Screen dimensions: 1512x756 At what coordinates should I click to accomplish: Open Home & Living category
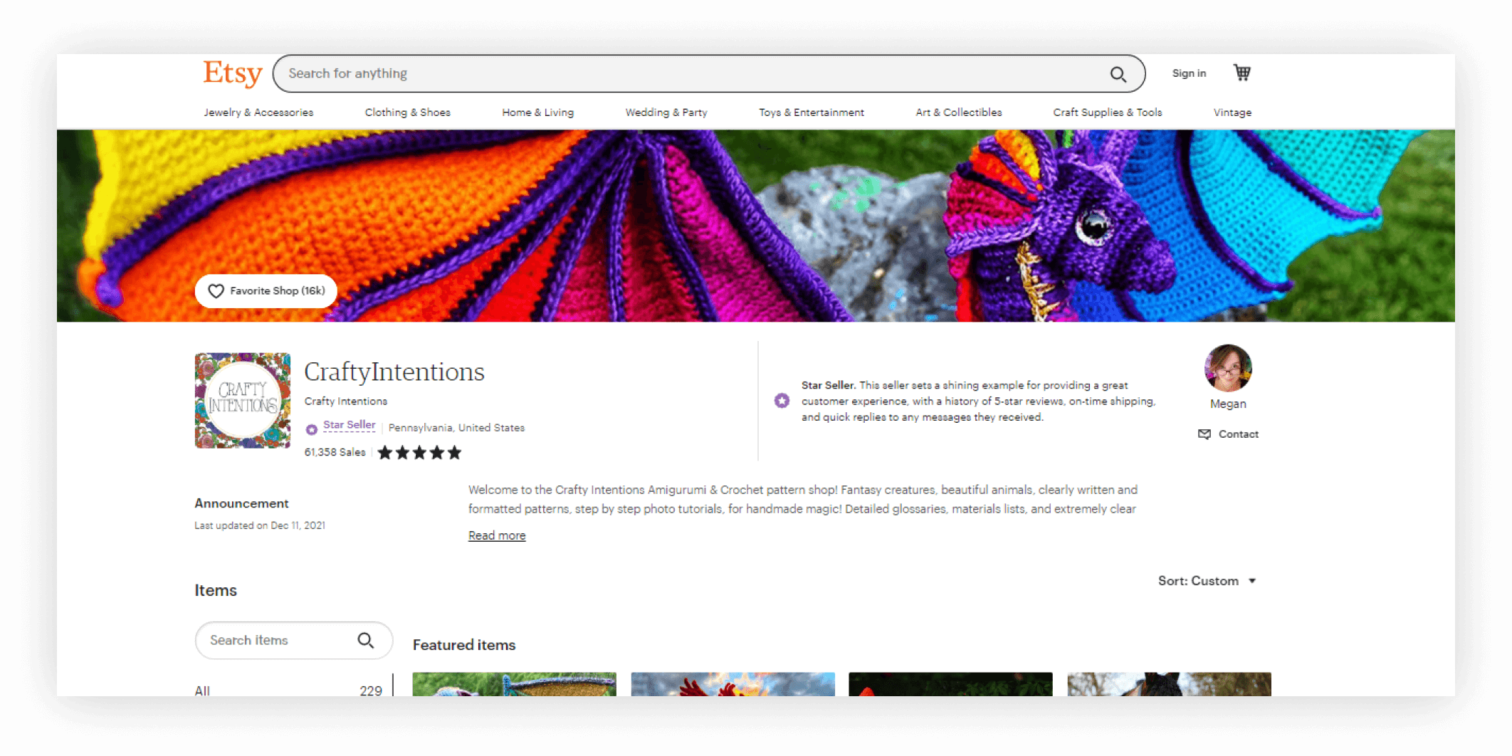[537, 112]
